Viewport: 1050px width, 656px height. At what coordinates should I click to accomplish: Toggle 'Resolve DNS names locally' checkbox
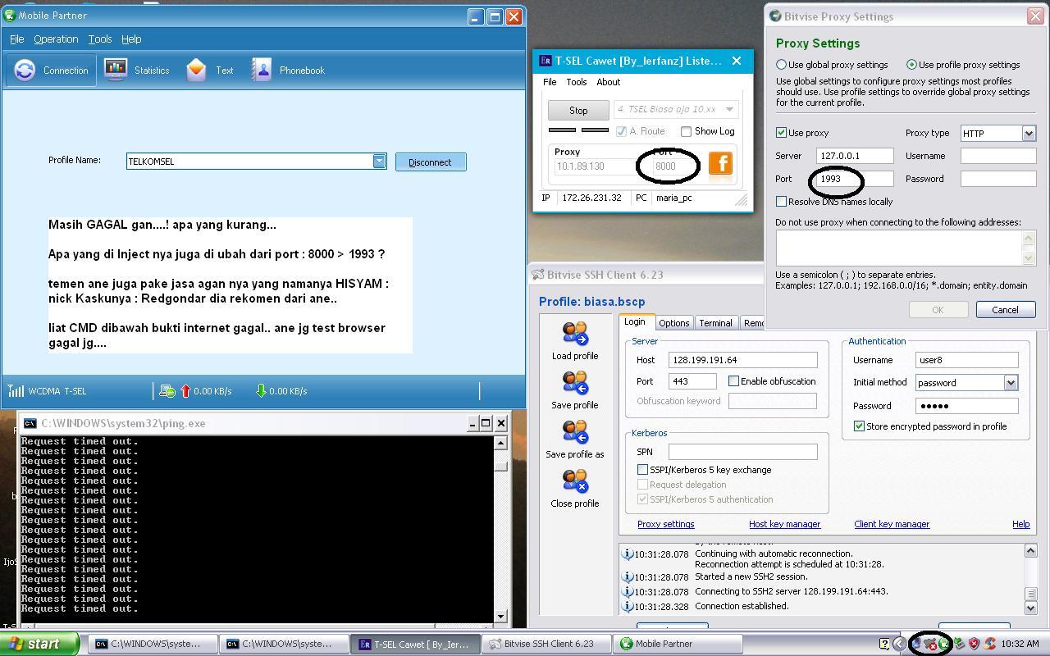(x=781, y=201)
